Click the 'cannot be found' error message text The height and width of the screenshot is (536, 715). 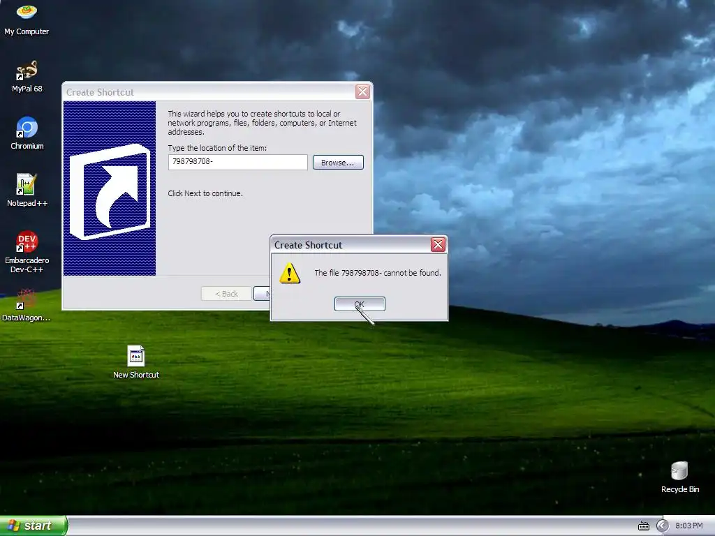(378, 273)
